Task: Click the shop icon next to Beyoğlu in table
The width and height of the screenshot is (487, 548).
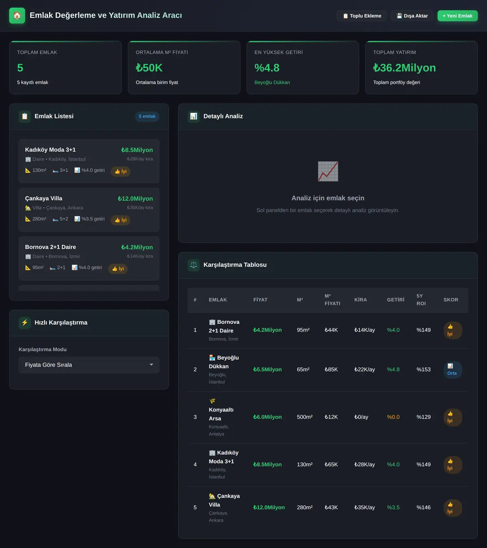Action: click(x=212, y=357)
